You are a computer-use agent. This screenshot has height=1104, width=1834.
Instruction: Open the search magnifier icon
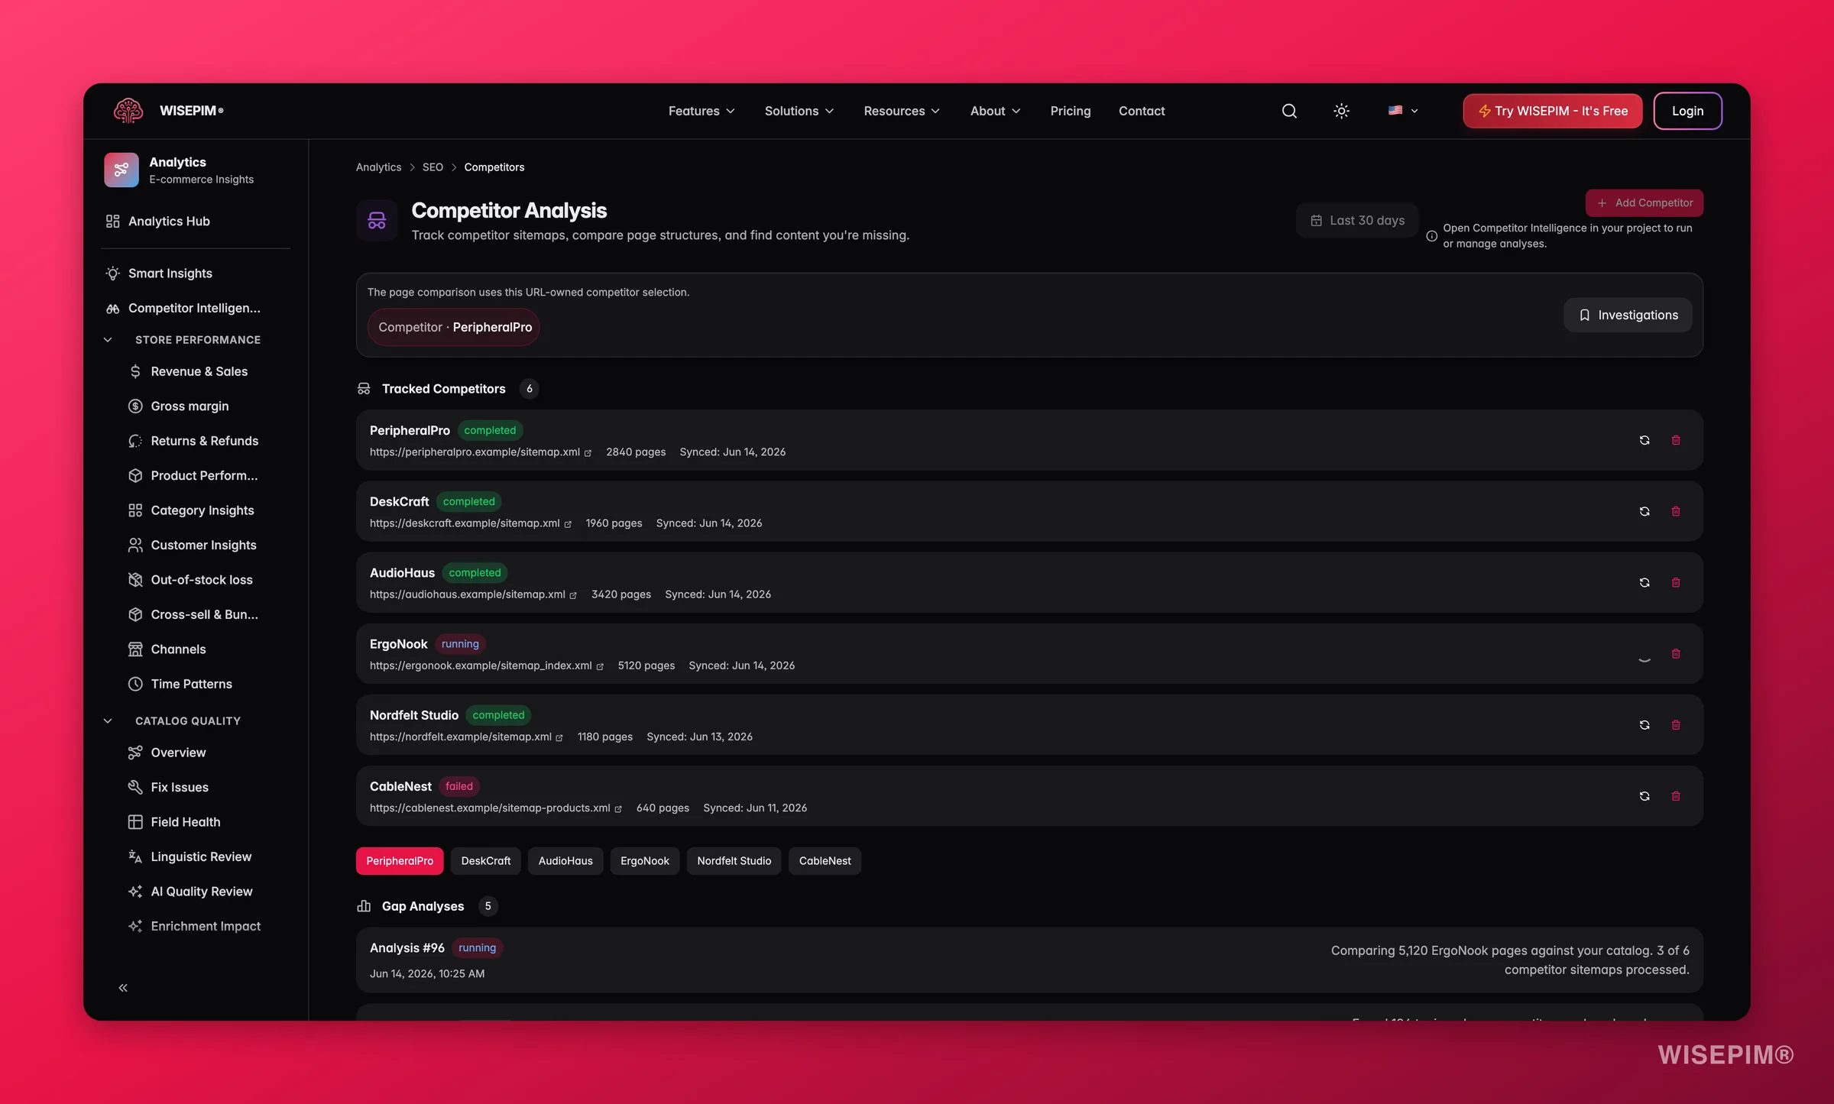click(1289, 111)
